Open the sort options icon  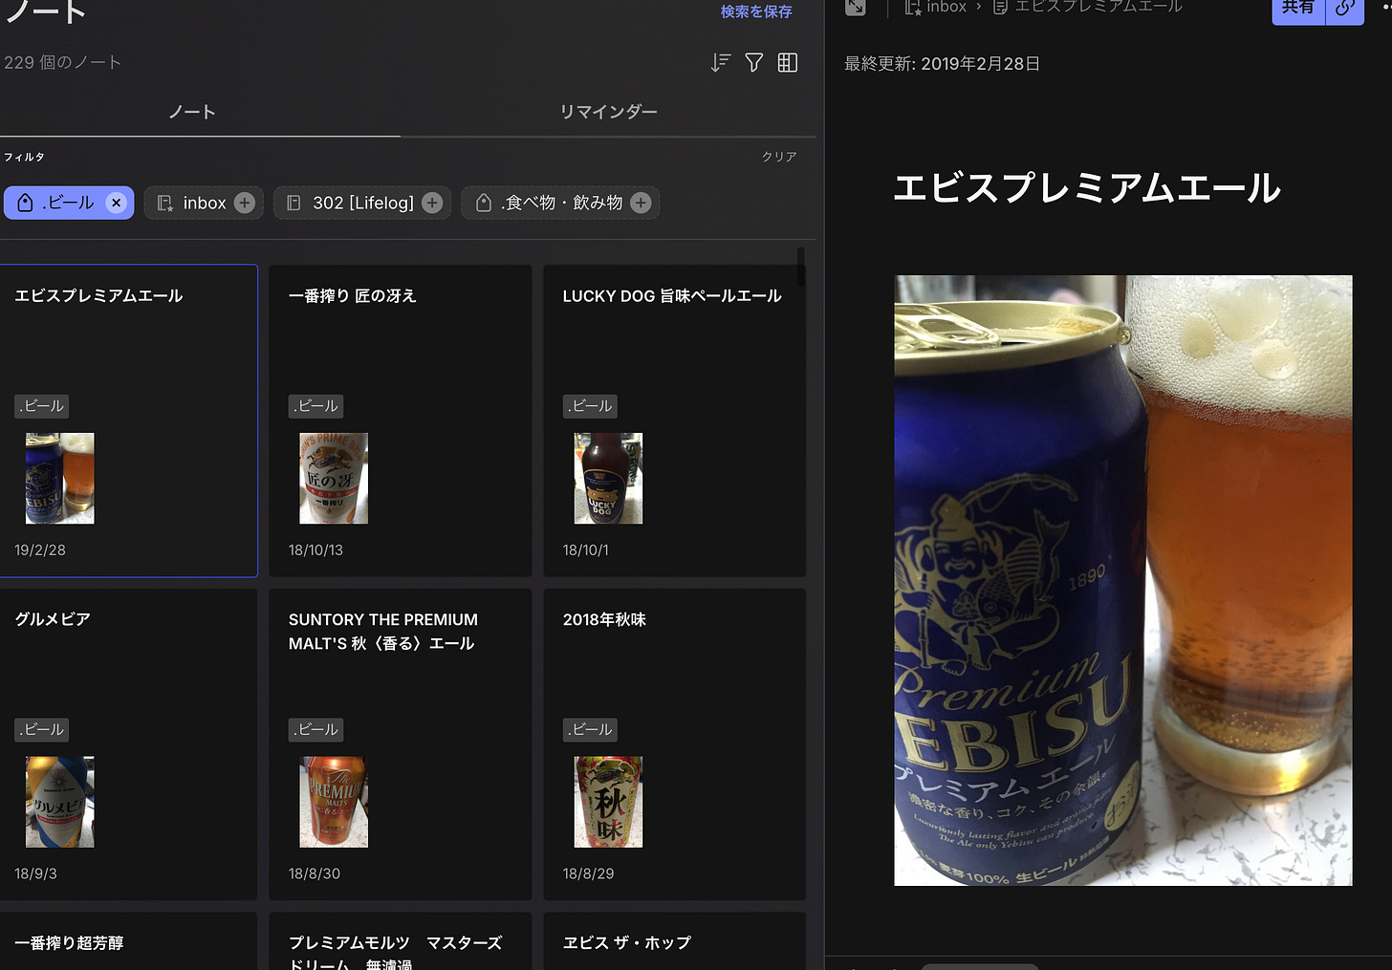tap(721, 63)
